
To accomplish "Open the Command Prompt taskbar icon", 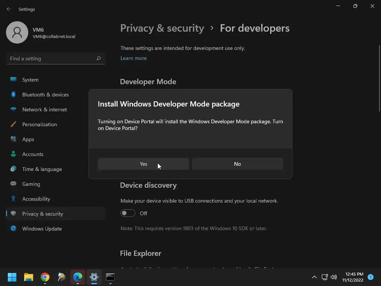I will pyautogui.click(x=110, y=277).
